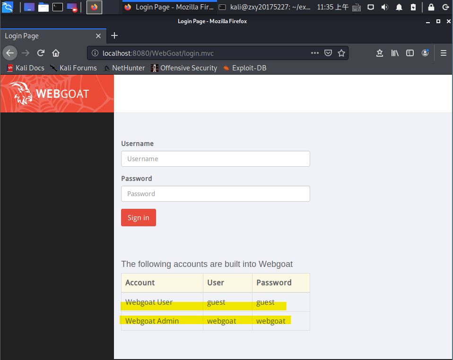
Task: Open the NetHunter bookmark
Action: tap(124, 68)
